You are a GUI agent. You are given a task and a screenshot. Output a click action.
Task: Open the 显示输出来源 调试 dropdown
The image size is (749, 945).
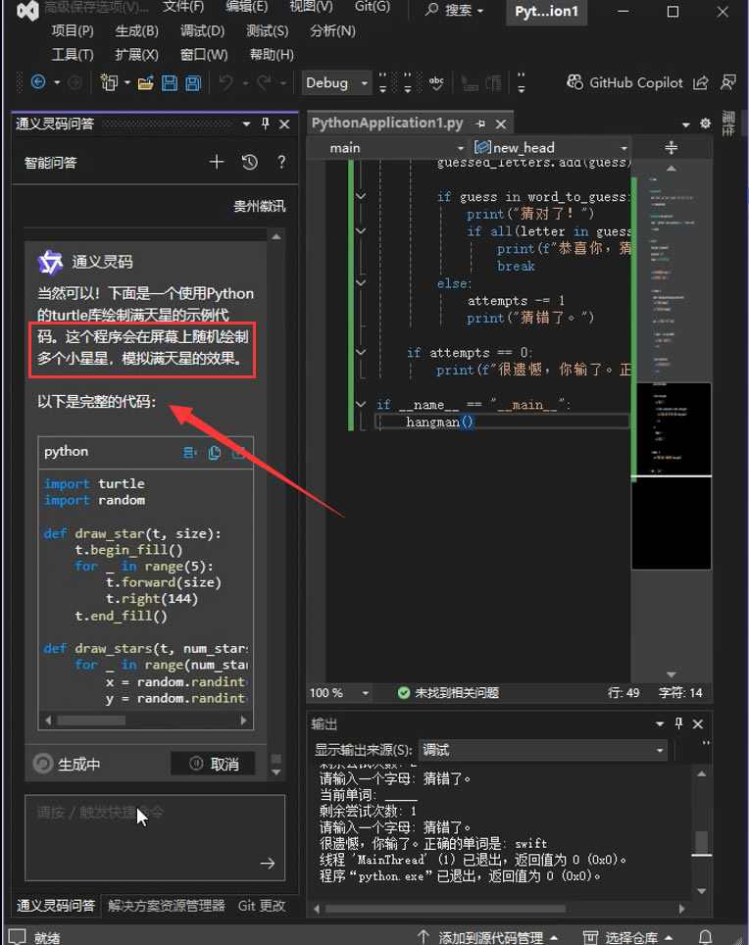[542, 750]
